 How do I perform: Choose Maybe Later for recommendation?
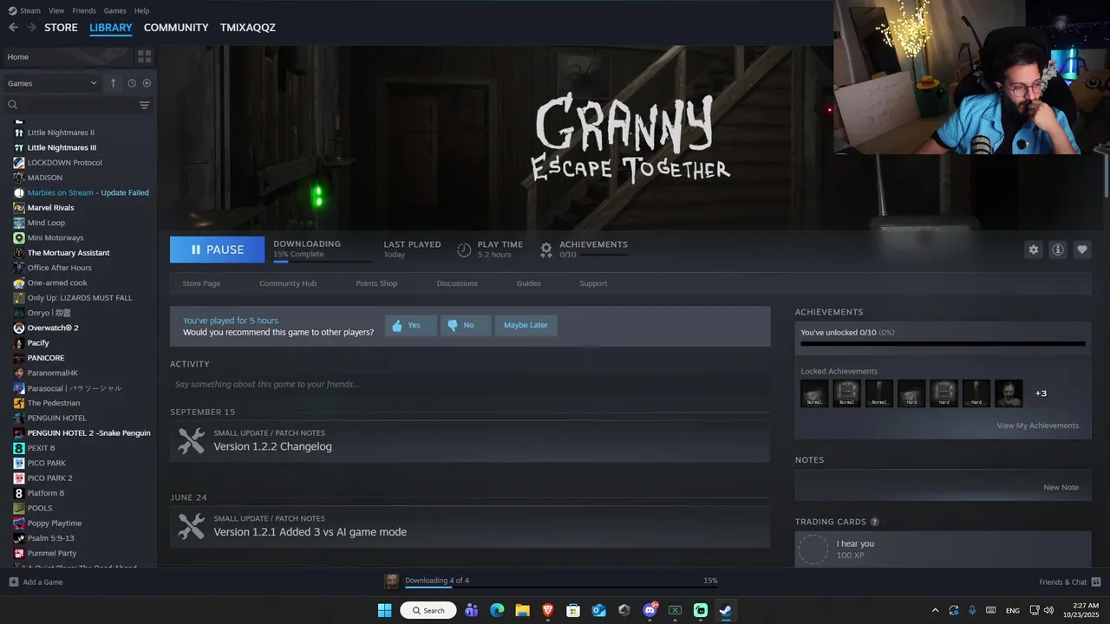point(526,325)
